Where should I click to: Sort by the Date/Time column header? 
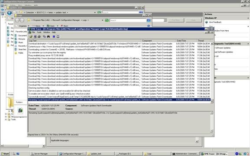186,41
